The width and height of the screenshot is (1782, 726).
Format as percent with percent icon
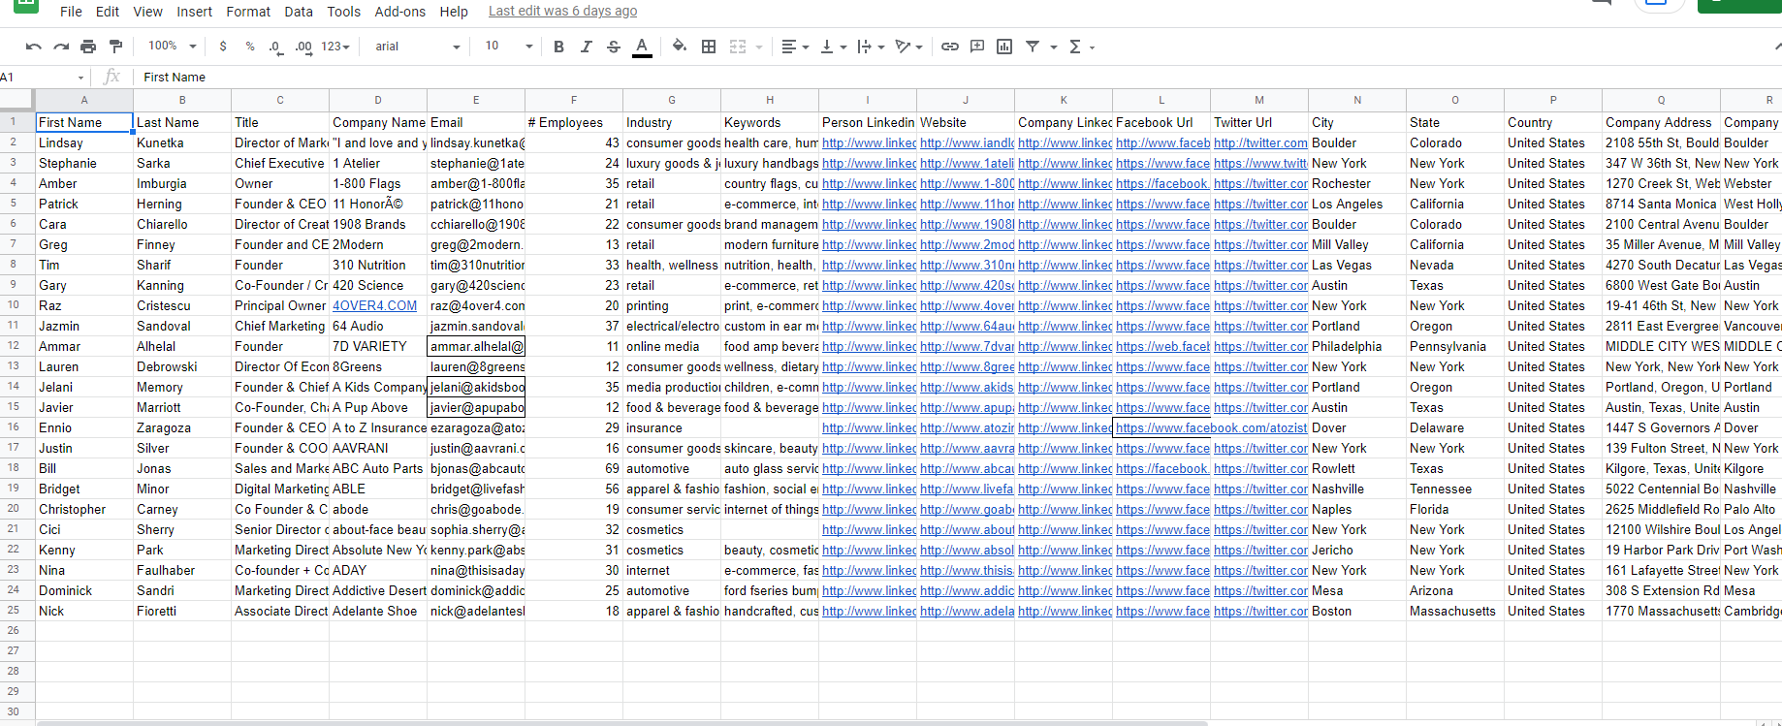click(250, 47)
